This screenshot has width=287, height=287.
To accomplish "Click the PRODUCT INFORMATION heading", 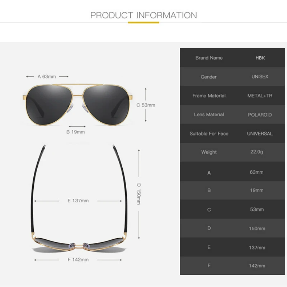I will pyautogui.click(x=143, y=15).
